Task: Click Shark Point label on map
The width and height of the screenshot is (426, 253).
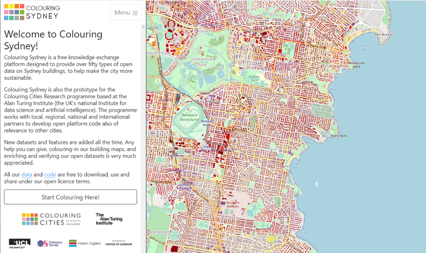Action: click(338, 136)
